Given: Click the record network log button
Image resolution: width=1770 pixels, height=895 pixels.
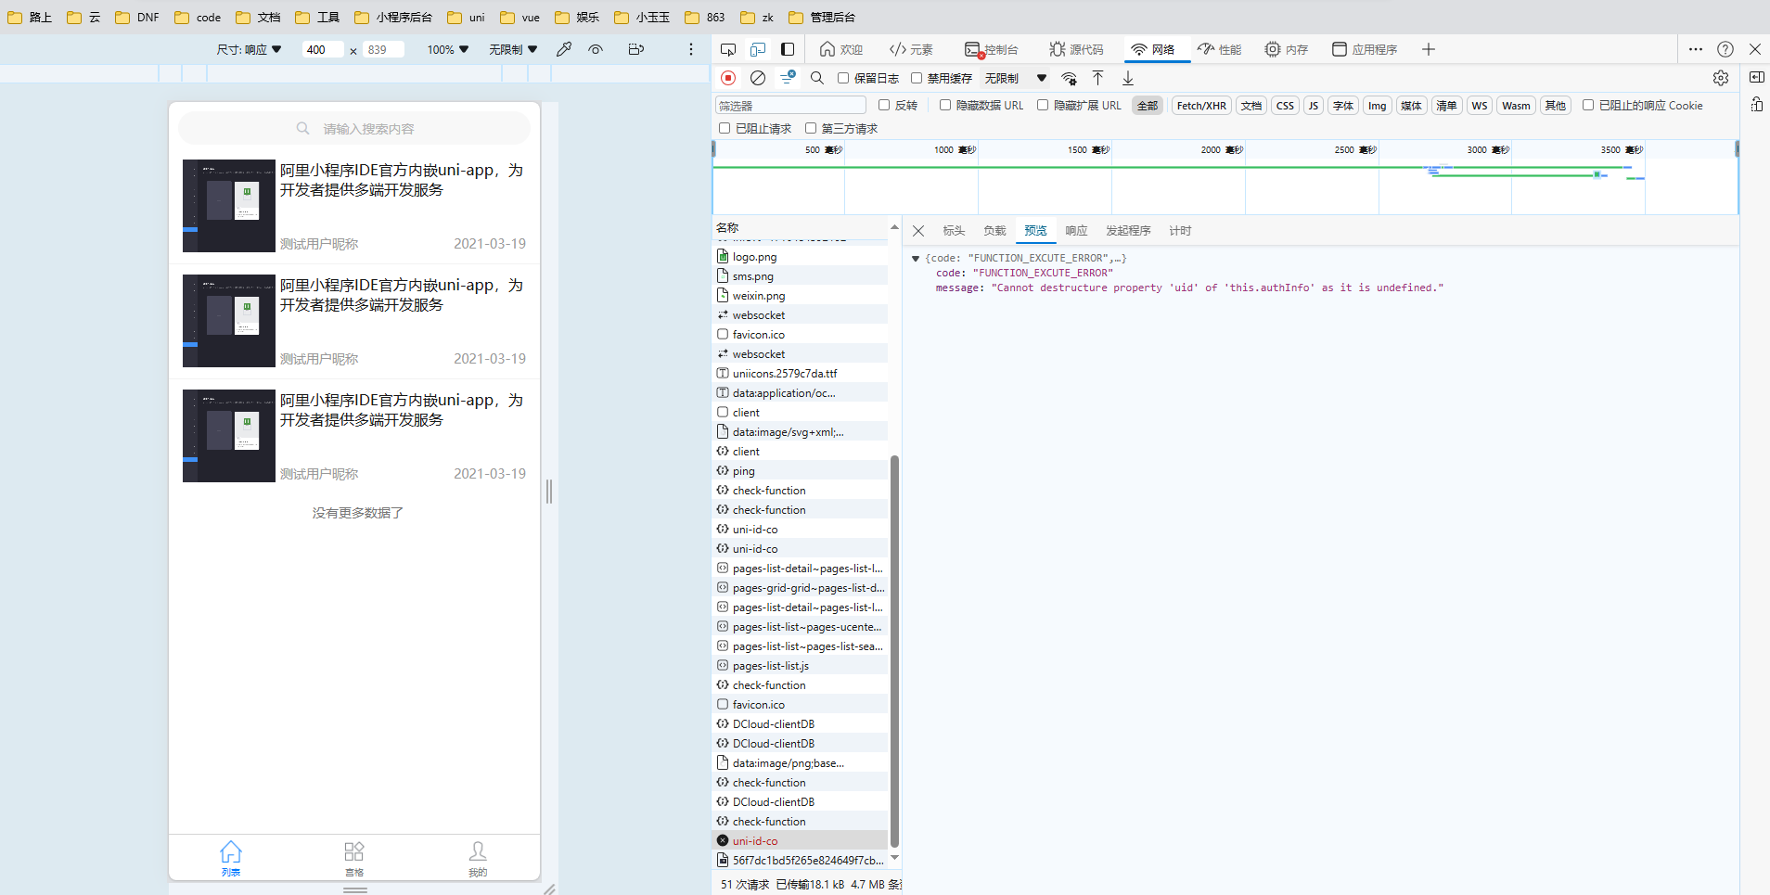Looking at the screenshot, I should pos(728,78).
